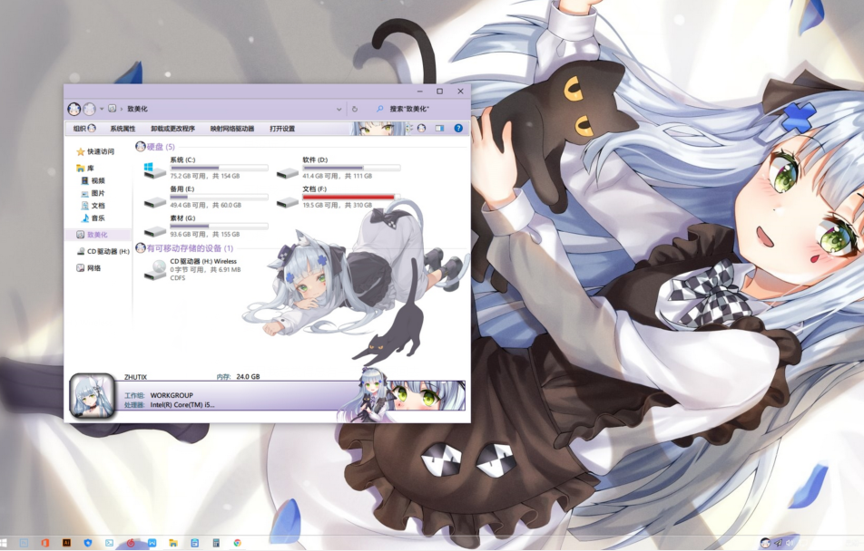Click 打开设置 in the command bar
Image resolution: width=864 pixels, height=551 pixels.
282,129
